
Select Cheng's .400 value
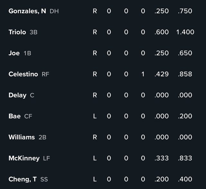(x=185, y=179)
